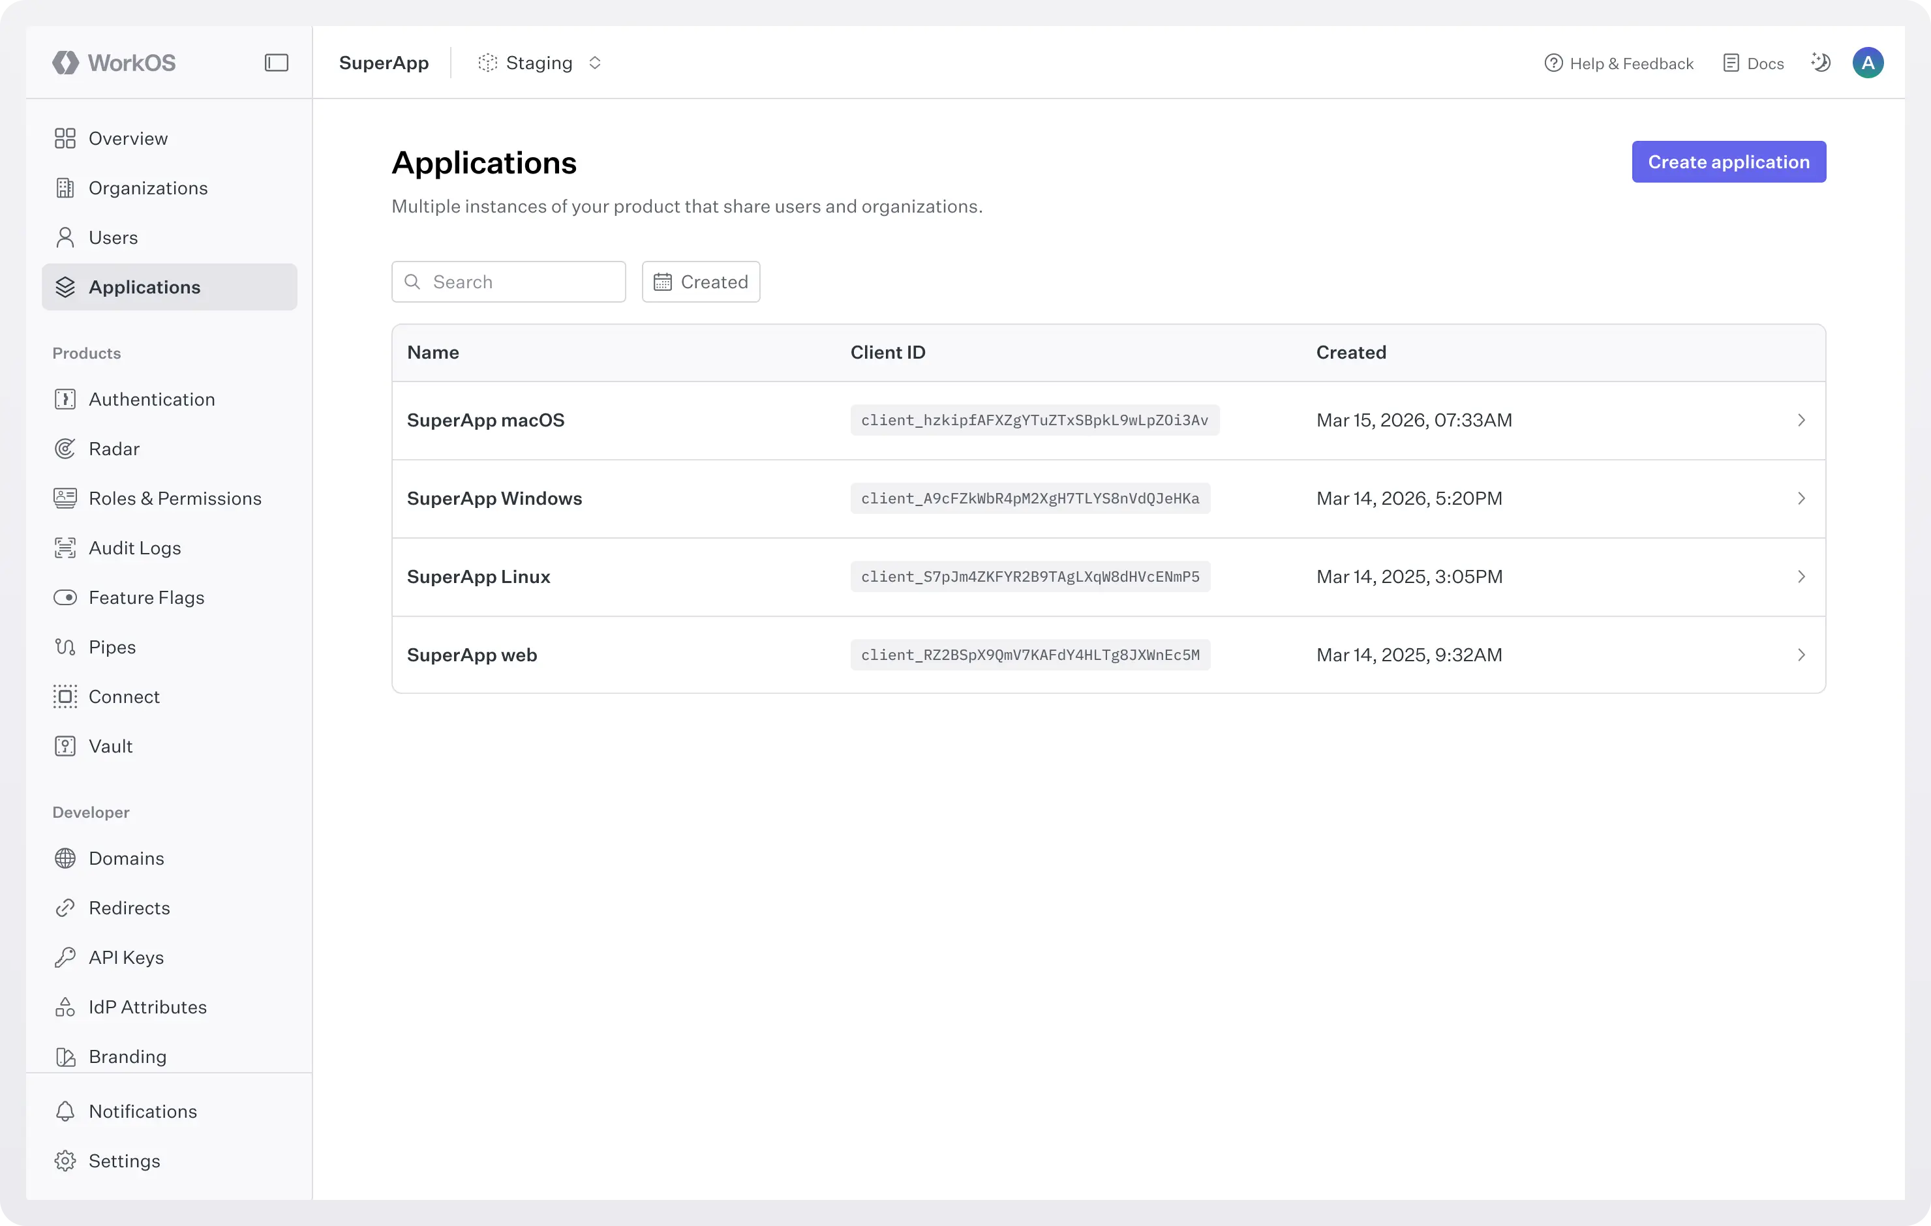Select Applications in the sidebar
1931x1226 pixels.
click(144, 286)
